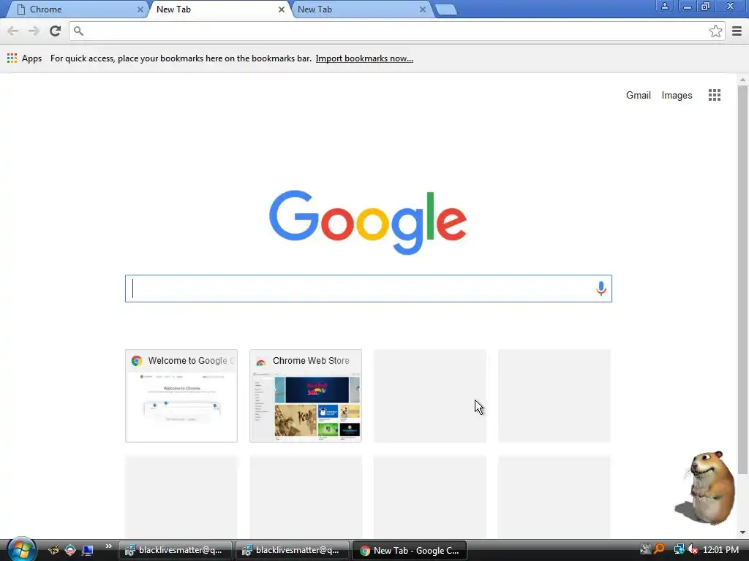
Task: Expand the quick launch overflow chevron
Action: pyautogui.click(x=108, y=546)
